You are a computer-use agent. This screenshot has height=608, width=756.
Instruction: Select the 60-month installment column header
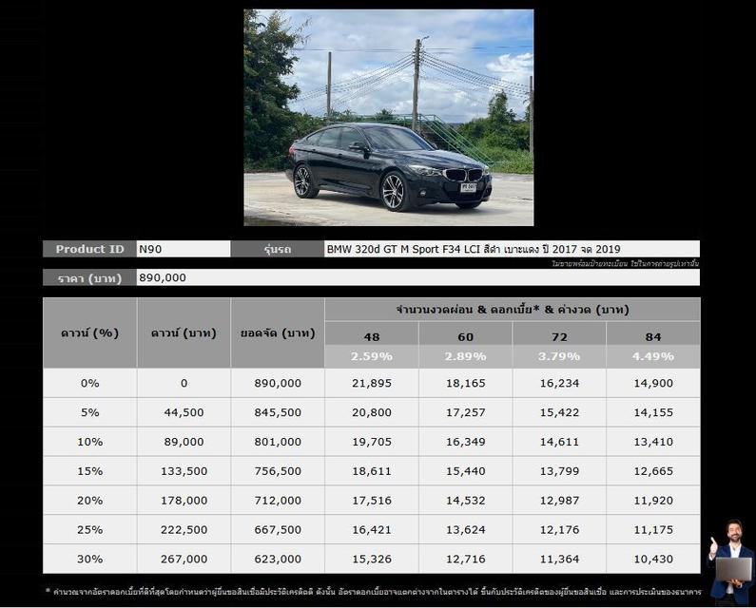coord(465,336)
